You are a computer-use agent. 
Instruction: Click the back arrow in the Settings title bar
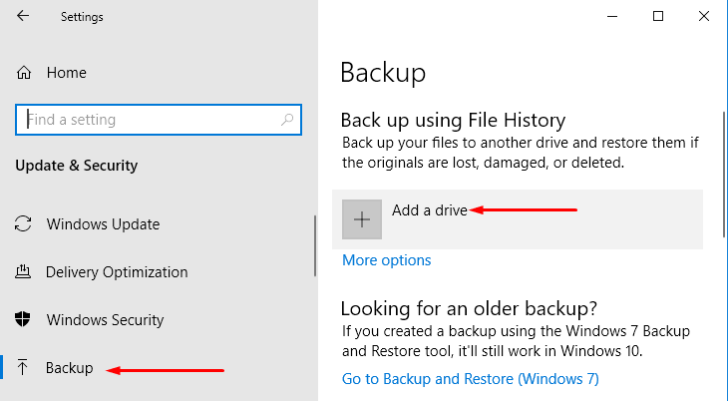[x=23, y=17]
